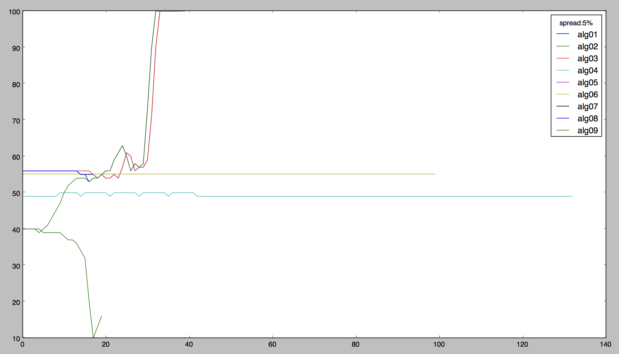Click the magenta line sample beside alg05

click(563, 82)
